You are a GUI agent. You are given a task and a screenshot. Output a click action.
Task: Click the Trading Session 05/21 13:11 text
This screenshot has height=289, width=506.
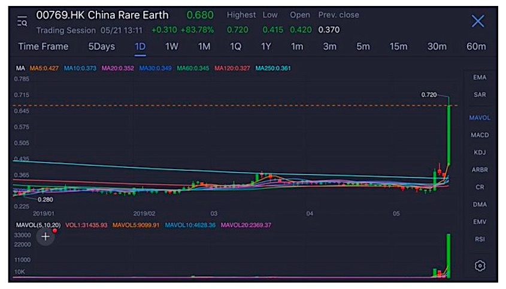tap(89, 31)
